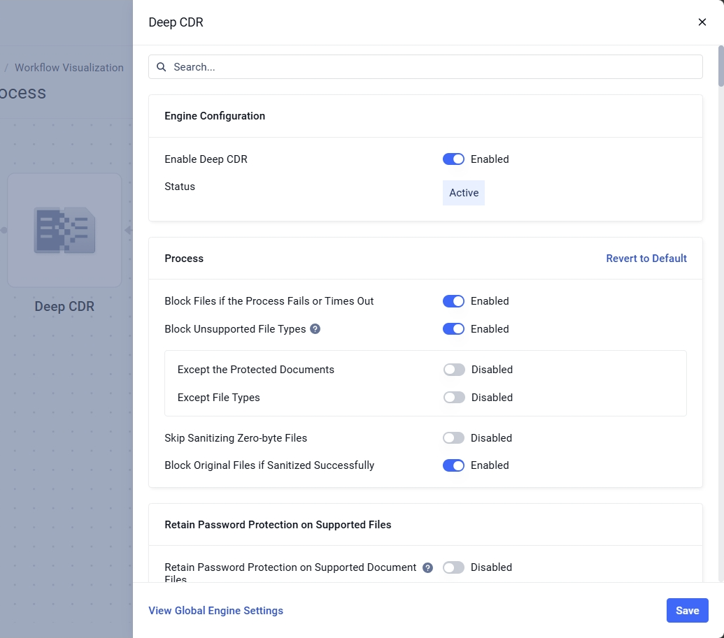
Task: Click the Deep CDR panel title
Action: 176,22
